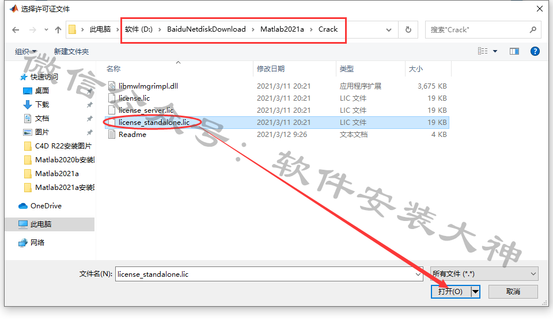Open help with the question mark icon
Image resolution: width=553 pixels, height=328 pixels.
tap(535, 51)
